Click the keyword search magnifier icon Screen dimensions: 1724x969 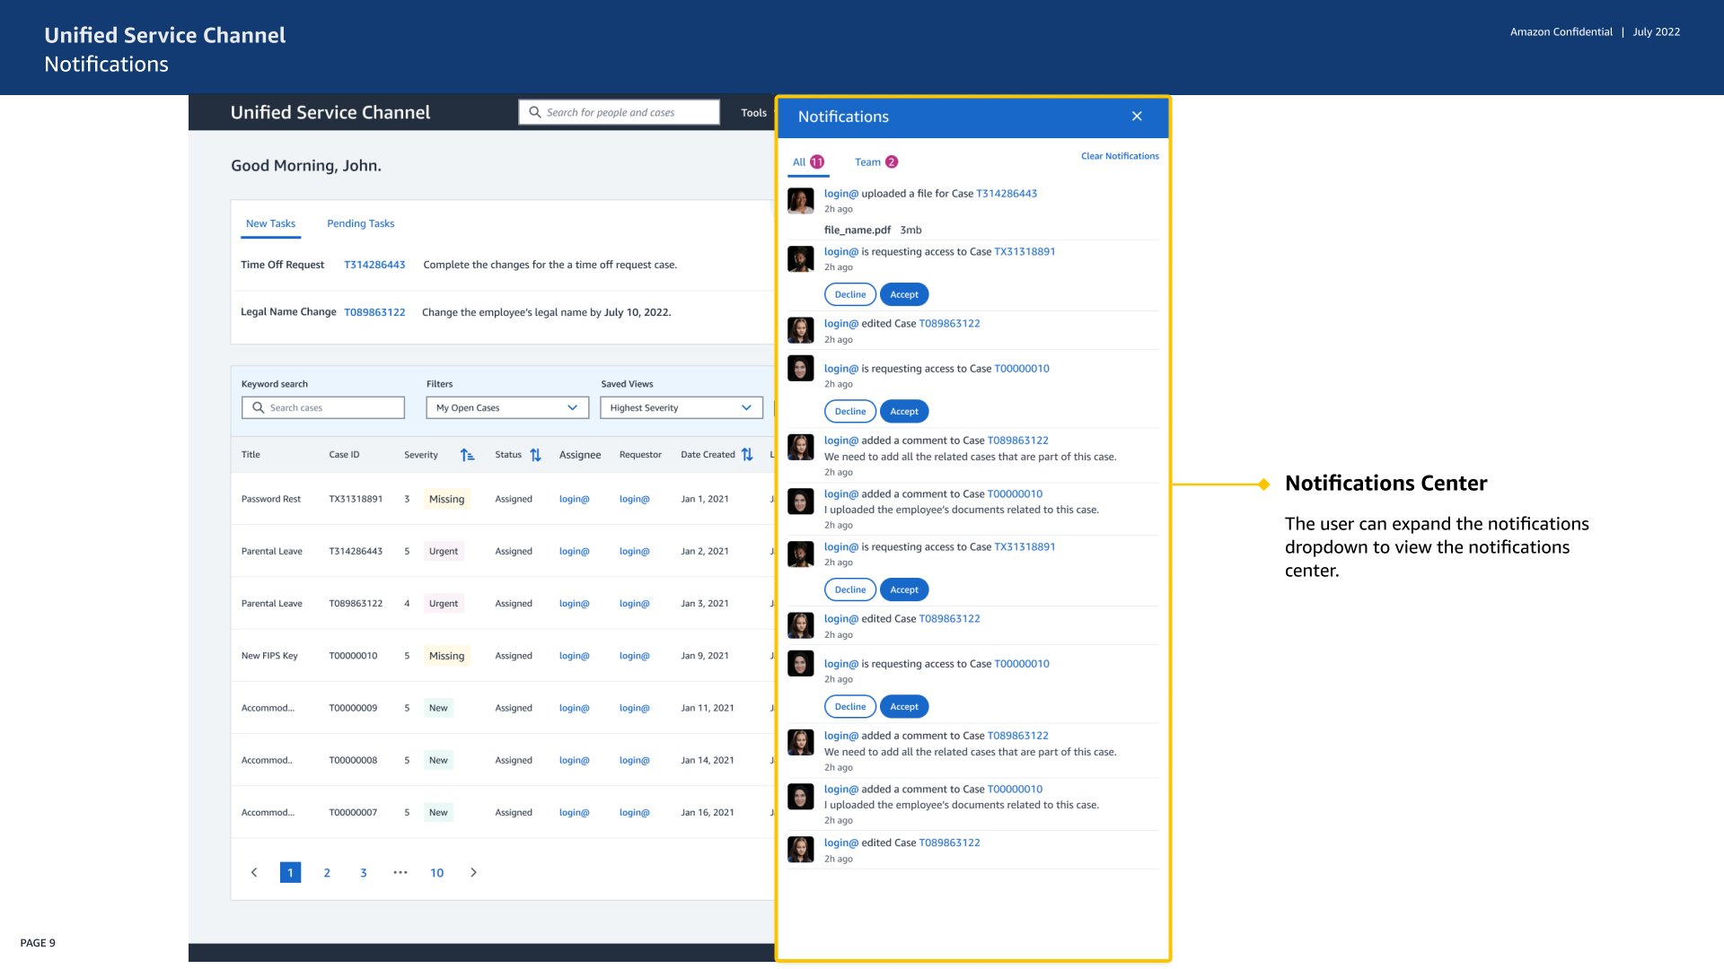pos(259,407)
